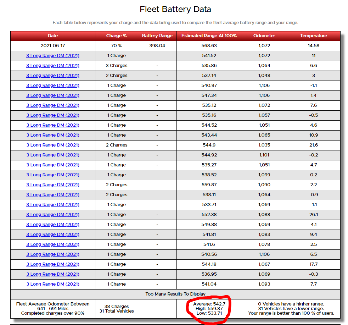Click the Battery Range column header
The width and height of the screenshot is (348, 325).
point(157,36)
